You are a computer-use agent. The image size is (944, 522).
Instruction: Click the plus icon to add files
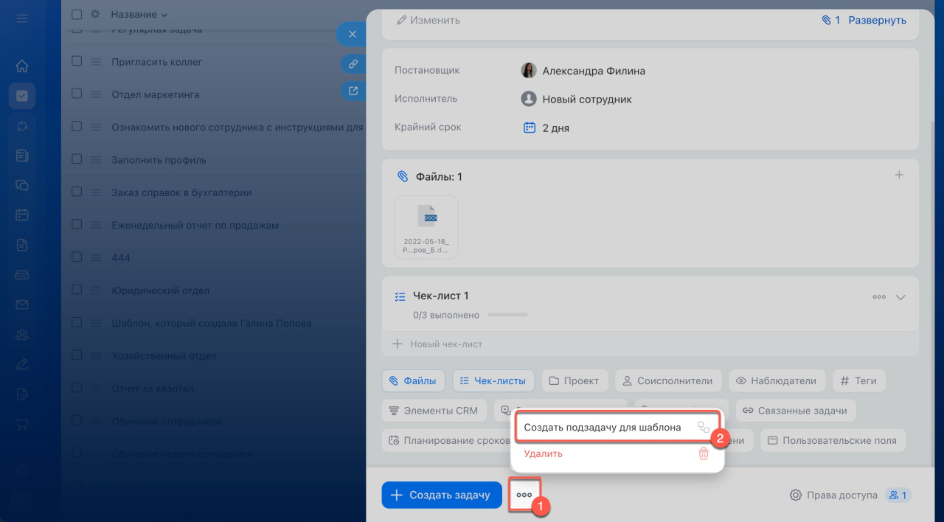pos(898,175)
